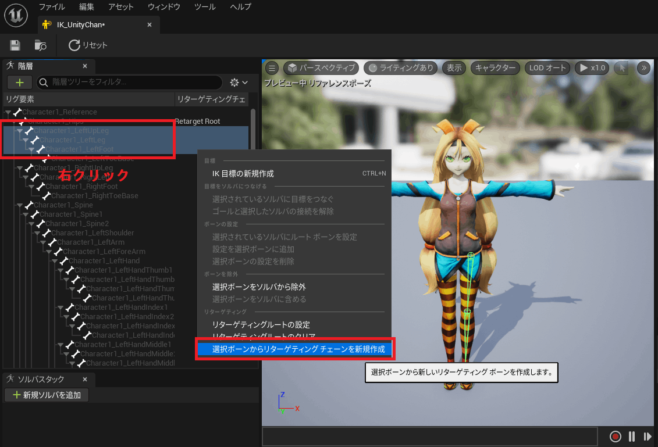This screenshot has height=447, width=658.
Task: Click the リグ要素 column header
Action: (x=88, y=99)
